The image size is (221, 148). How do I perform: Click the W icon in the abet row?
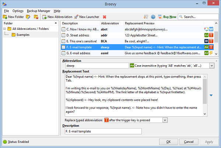pyautogui.click(x=211, y=29)
